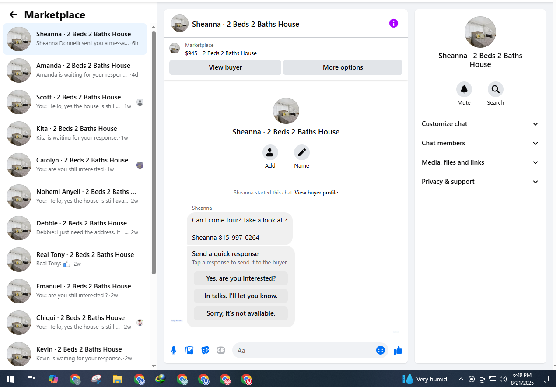Add people with the Add icon
556x387 pixels.
click(270, 152)
